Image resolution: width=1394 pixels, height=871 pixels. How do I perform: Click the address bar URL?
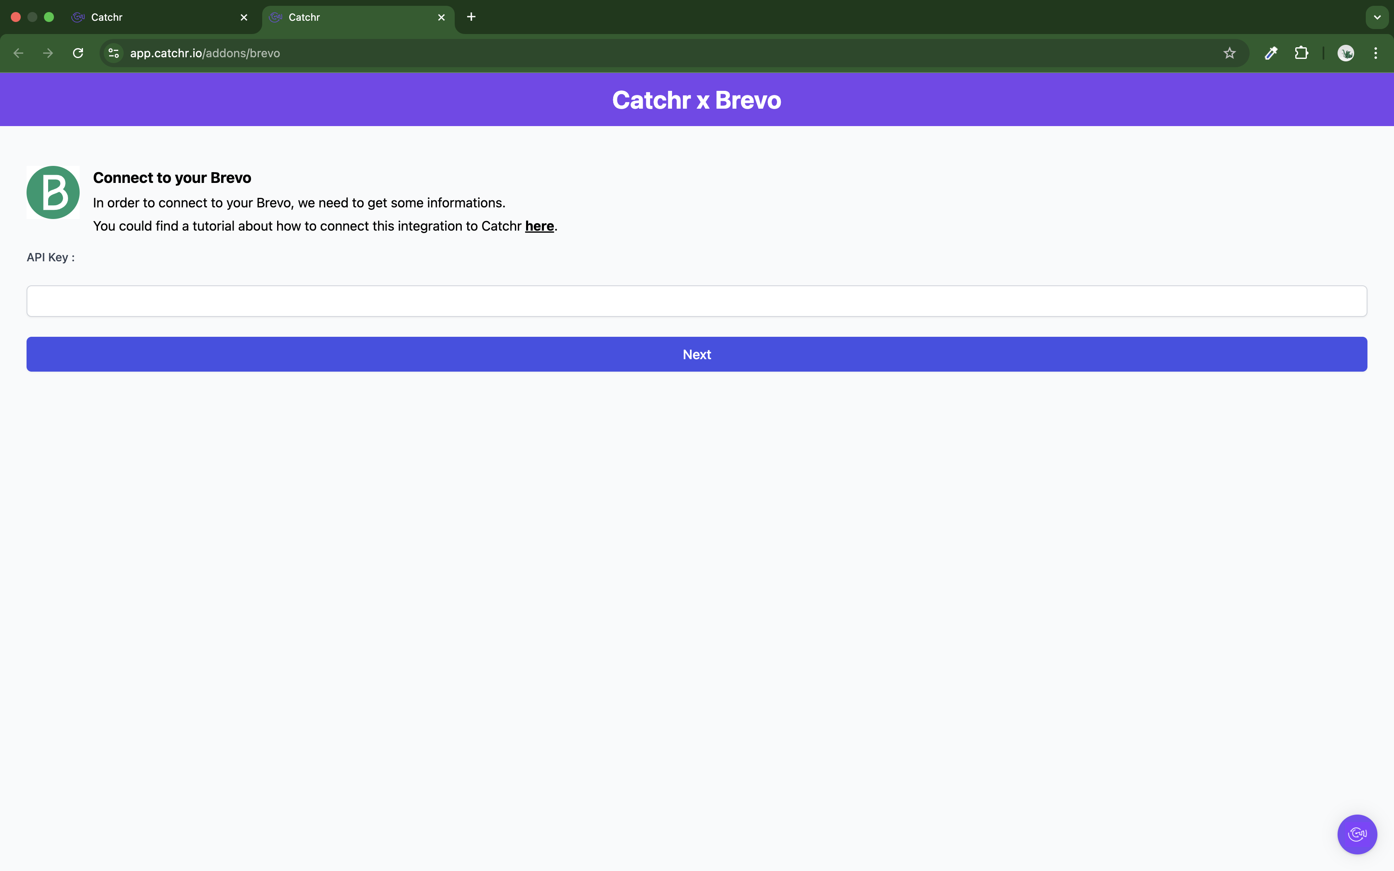tap(205, 53)
